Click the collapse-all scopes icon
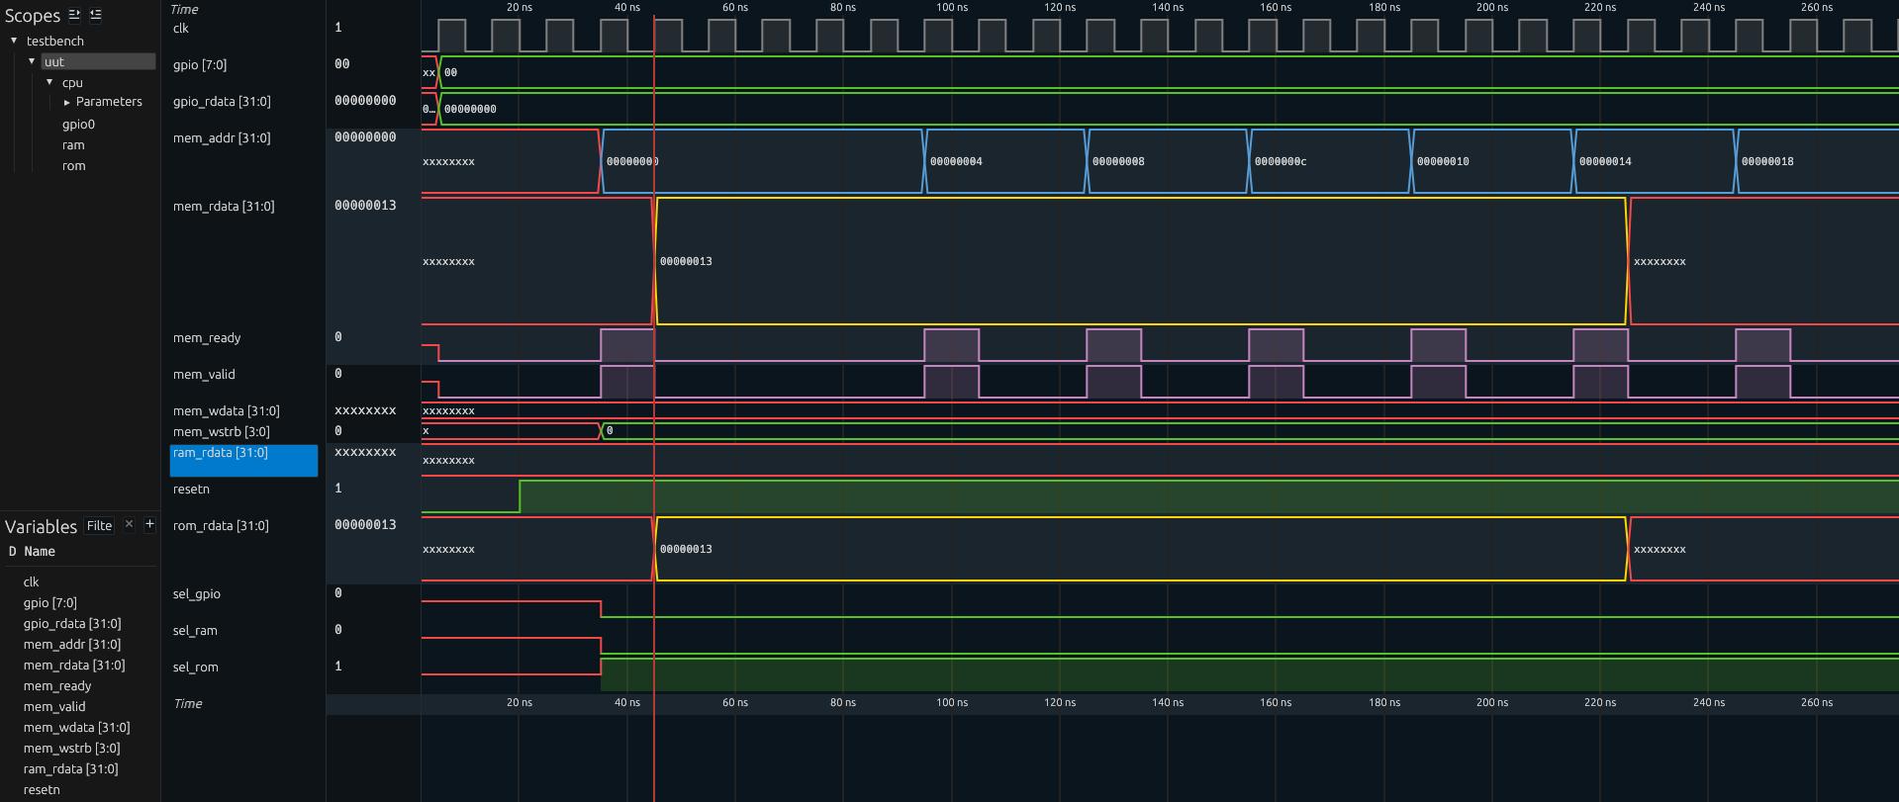The width and height of the screenshot is (1899, 802). point(95,15)
